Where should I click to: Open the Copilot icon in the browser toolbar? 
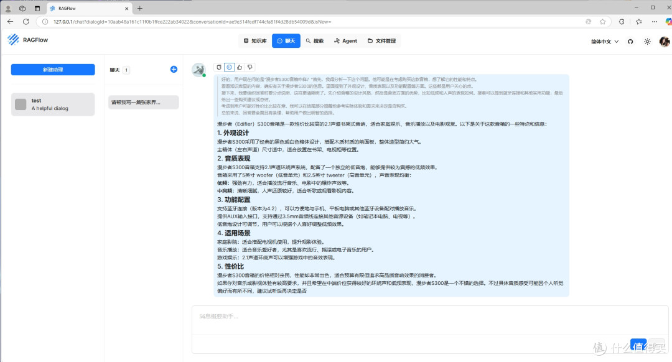(x=668, y=21)
